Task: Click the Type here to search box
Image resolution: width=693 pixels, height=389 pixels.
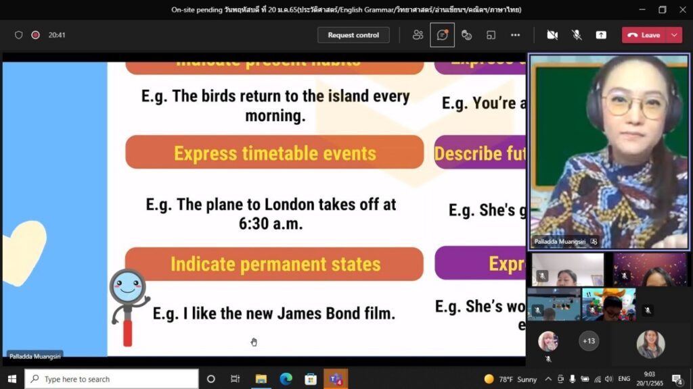Action: (x=112, y=379)
